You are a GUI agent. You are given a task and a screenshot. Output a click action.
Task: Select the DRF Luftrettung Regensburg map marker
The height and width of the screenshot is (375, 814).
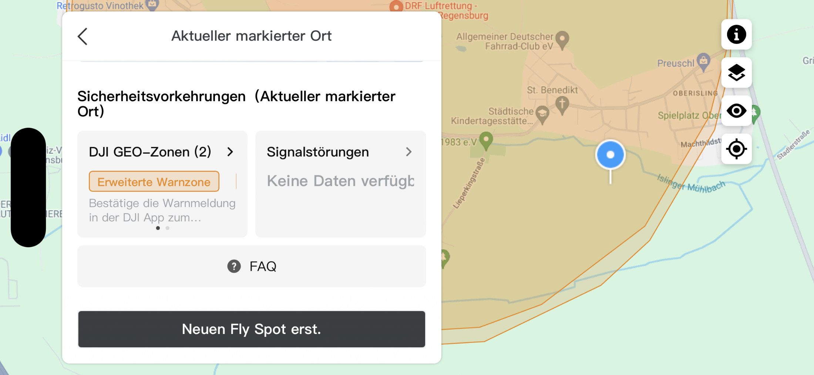coord(396,7)
